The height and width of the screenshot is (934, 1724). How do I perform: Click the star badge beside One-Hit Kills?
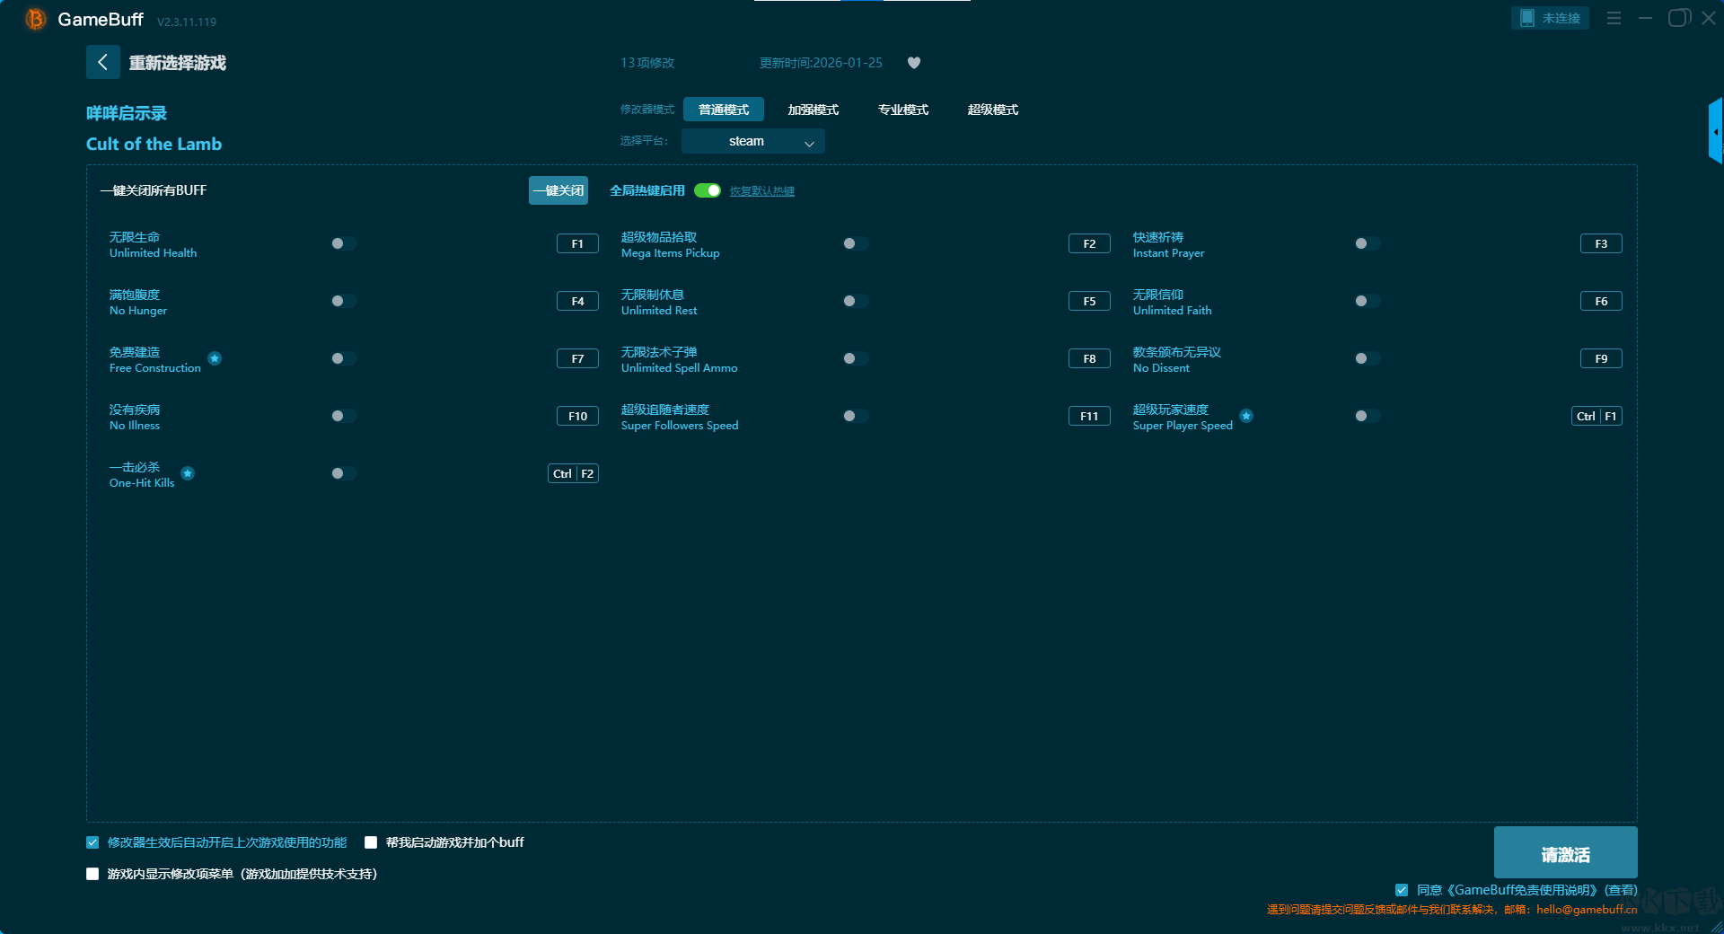pos(188,473)
